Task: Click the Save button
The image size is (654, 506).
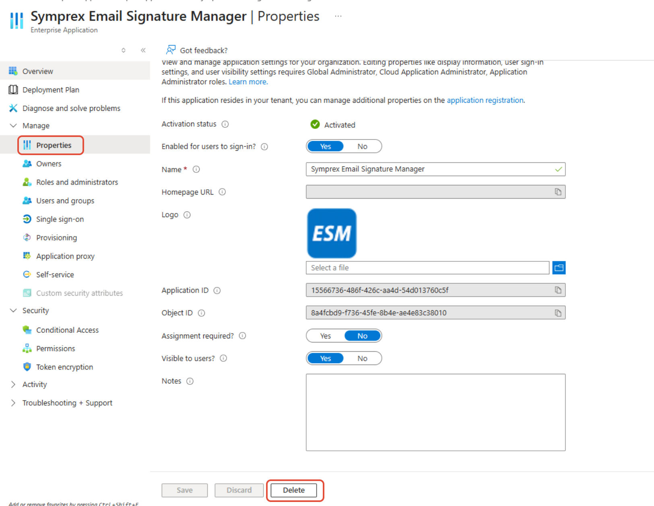Action: (185, 490)
